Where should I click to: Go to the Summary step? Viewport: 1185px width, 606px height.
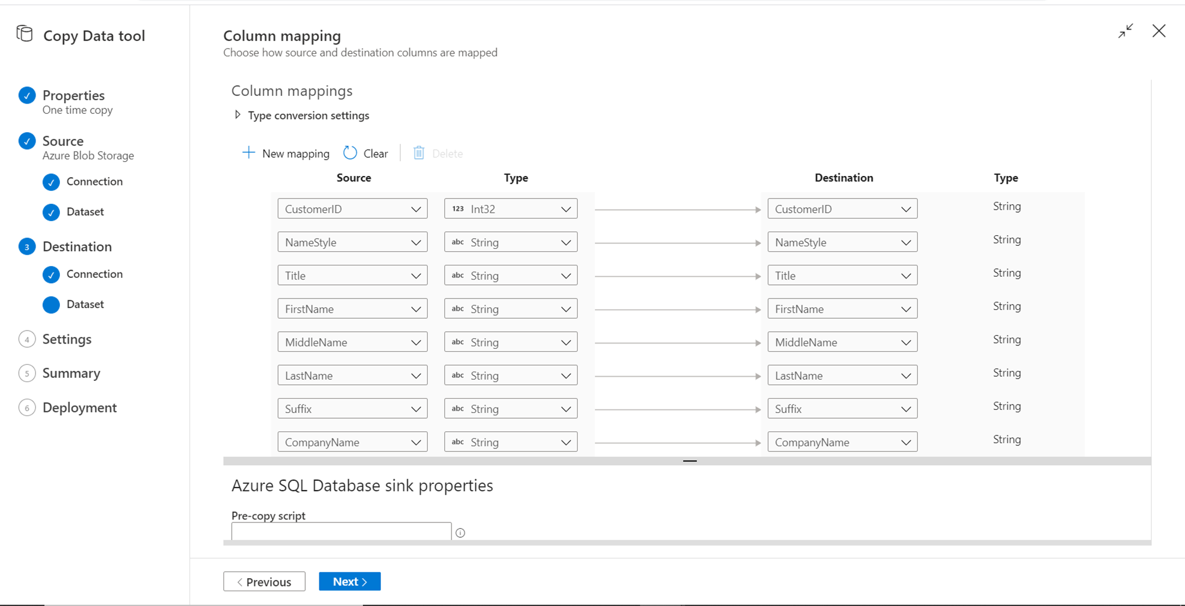pos(71,373)
